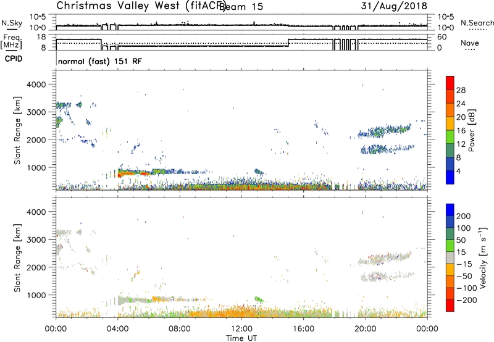Click the 3000 tick on the velocity panel
494x342 pixels.
[36, 240]
